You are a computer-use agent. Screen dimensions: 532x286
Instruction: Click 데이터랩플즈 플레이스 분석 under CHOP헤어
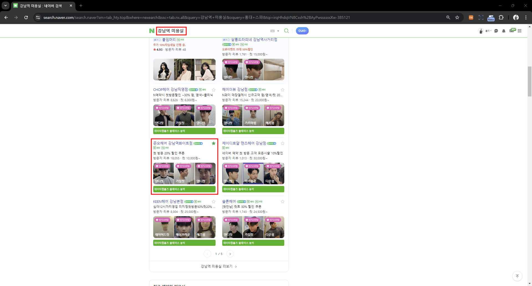point(184,131)
